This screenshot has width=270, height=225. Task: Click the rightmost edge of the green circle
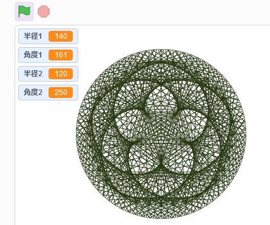pos(246,134)
